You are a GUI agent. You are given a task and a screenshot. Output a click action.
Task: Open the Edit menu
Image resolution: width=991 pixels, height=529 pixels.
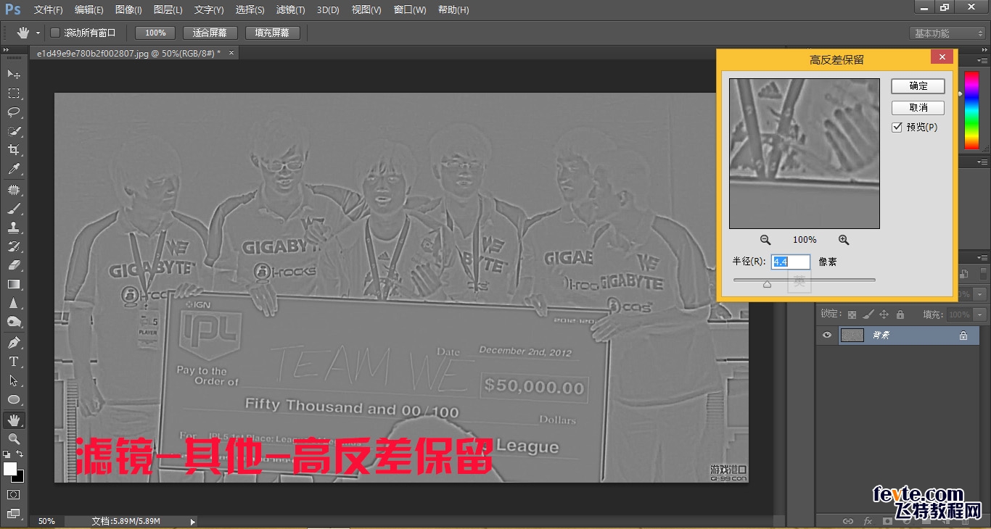pyautogui.click(x=89, y=10)
